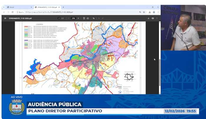The width and height of the screenshot is (206, 119).
Task: Zoom in the PDF with plus button
Action: [x=78, y=18]
